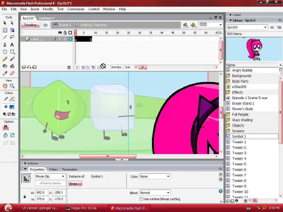Toggle the Timeline button
The image size is (283, 212).
(30, 25)
